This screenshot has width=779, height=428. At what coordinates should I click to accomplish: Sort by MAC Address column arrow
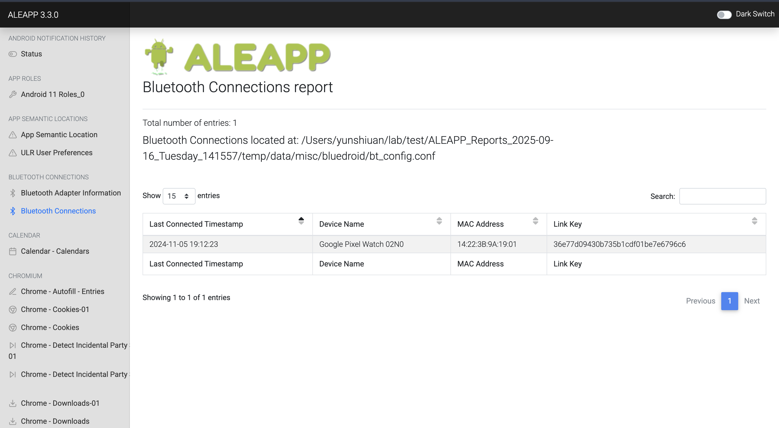[535, 221]
